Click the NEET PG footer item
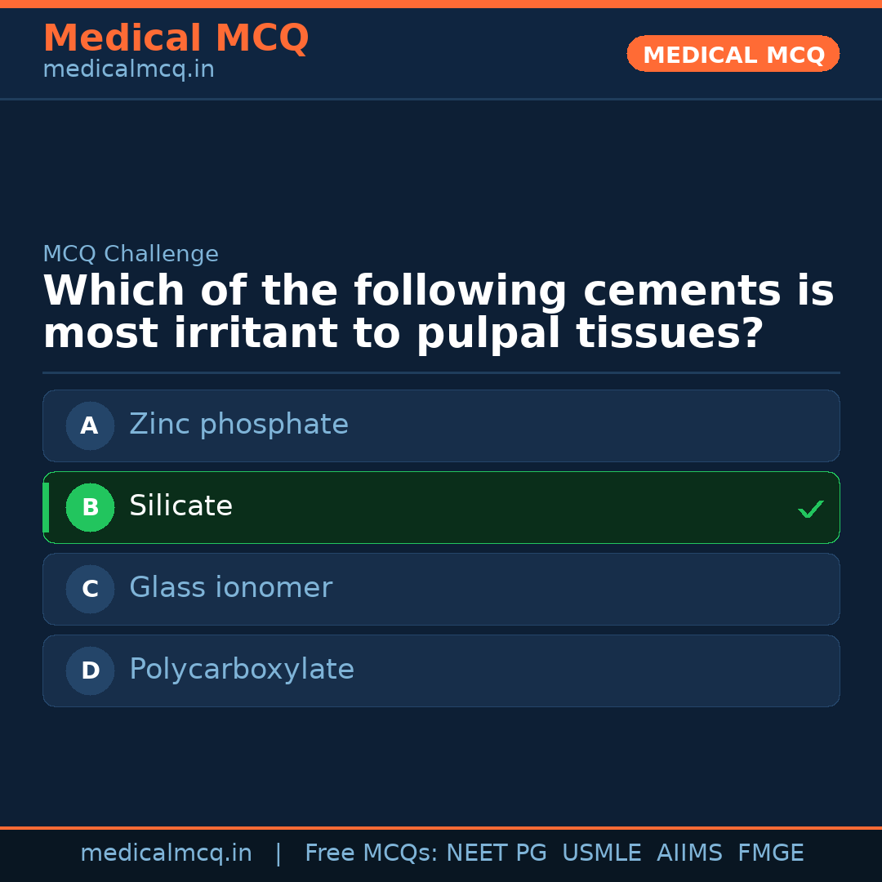Image resolution: width=882 pixels, height=882 pixels. click(496, 853)
